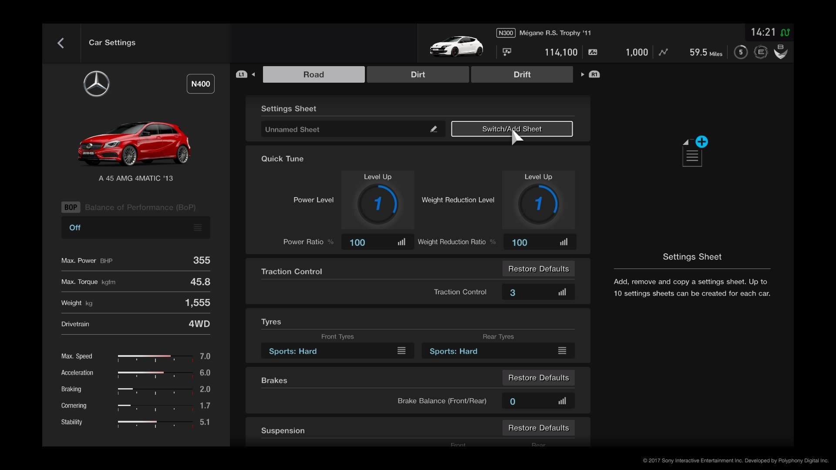The height and width of the screenshot is (470, 836).
Task: Select the Road tab
Action: (313, 74)
